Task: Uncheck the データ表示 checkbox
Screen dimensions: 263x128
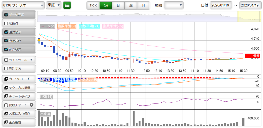Action: pos(6,15)
